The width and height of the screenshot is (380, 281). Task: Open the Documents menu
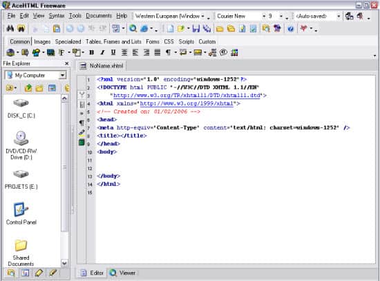[99, 16]
